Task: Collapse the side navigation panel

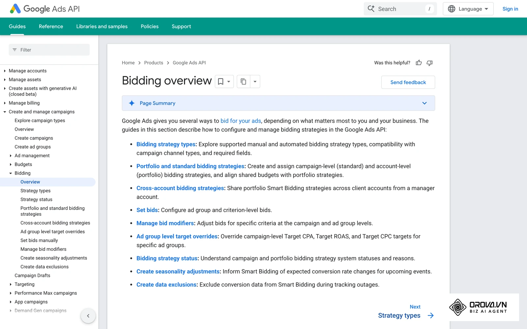Action: [88, 316]
